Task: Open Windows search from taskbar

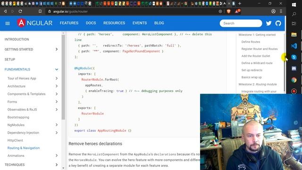Action: point(294,14)
